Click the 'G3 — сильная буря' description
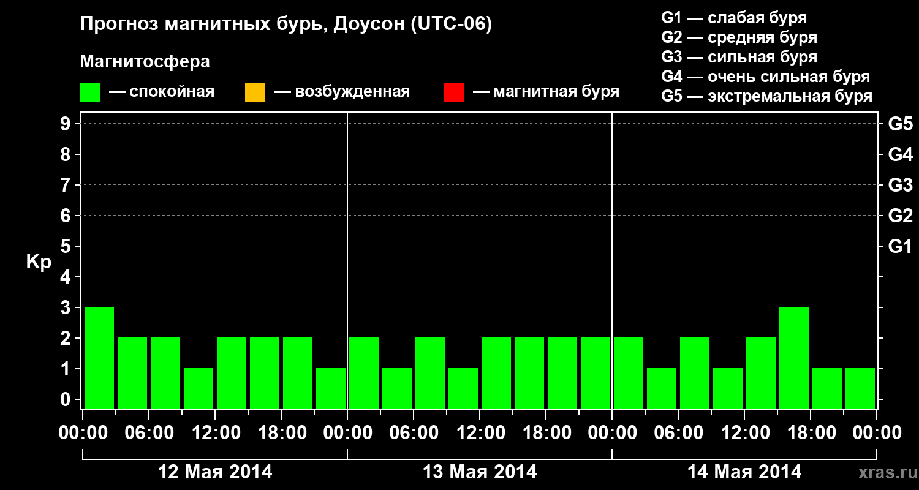The width and height of the screenshot is (919, 490). pos(739,56)
